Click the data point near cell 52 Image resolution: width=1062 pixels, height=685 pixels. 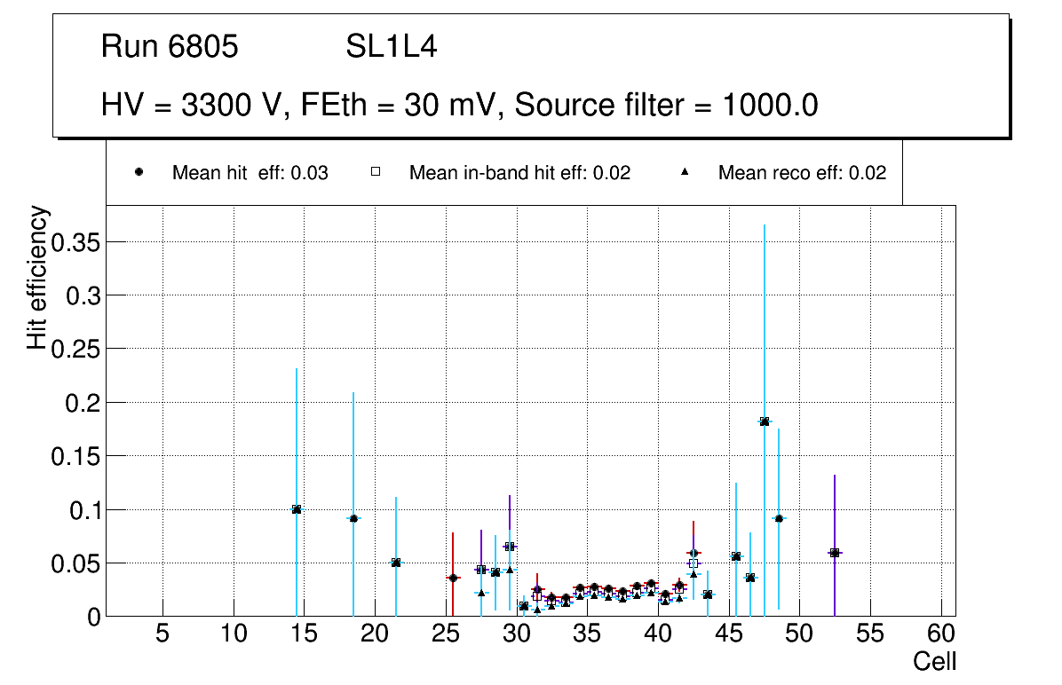(835, 553)
